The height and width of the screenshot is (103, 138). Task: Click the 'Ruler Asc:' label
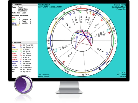16,13
